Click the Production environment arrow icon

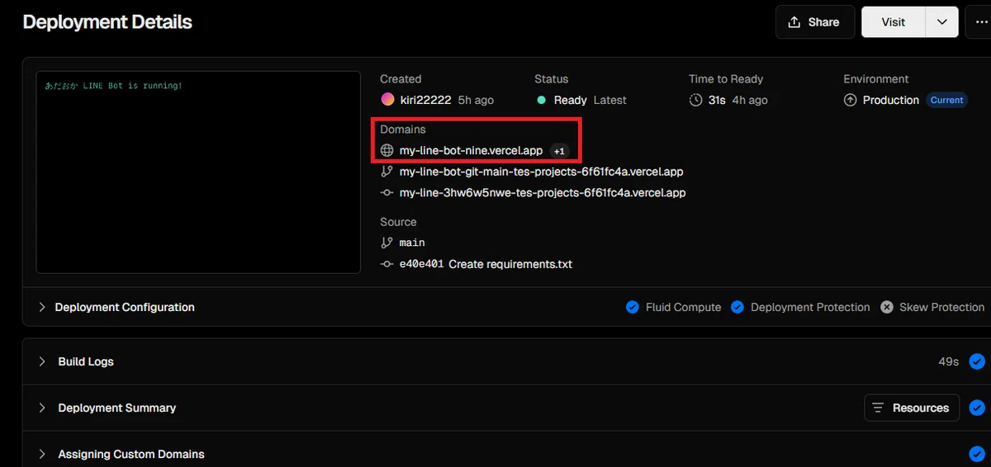tap(851, 100)
